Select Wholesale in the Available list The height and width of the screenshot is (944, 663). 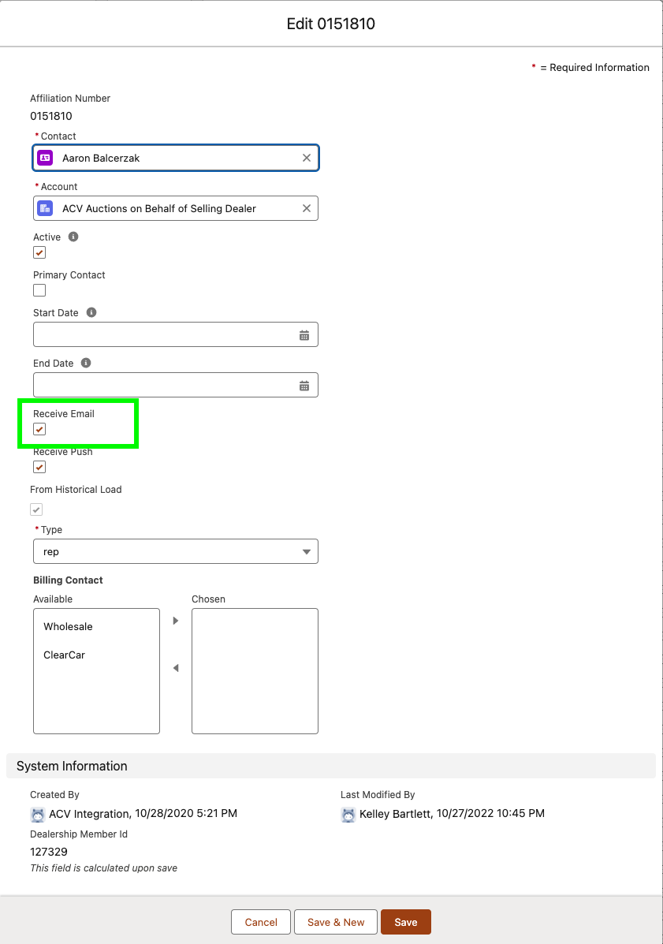point(69,627)
